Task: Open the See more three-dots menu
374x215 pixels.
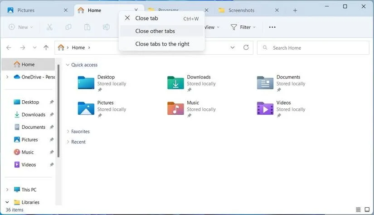Action: point(272,27)
